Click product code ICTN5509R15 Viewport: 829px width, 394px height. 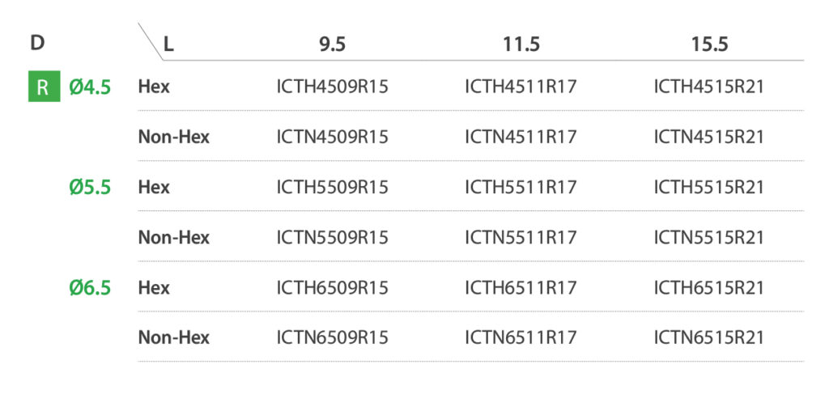(332, 238)
